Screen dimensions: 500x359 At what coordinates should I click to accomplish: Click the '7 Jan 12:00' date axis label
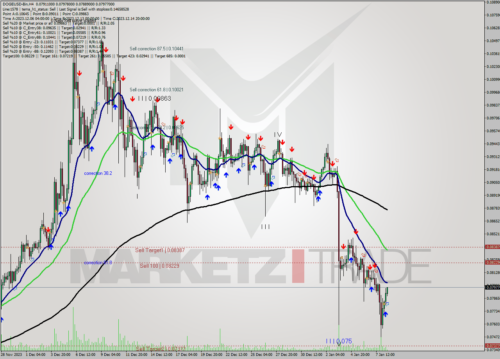tap(385, 355)
